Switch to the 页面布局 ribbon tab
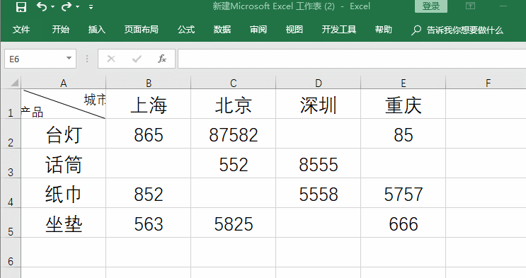 pyautogui.click(x=141, y=30)
